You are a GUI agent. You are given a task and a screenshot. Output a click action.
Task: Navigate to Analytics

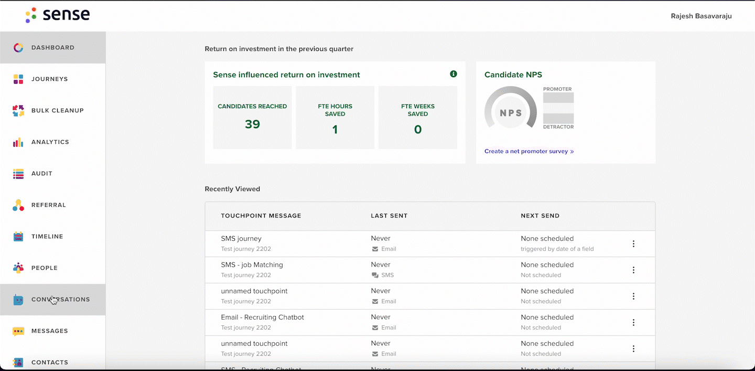pos(52,142)
